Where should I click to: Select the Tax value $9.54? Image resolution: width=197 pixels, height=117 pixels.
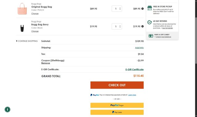[x=141, y=54]
